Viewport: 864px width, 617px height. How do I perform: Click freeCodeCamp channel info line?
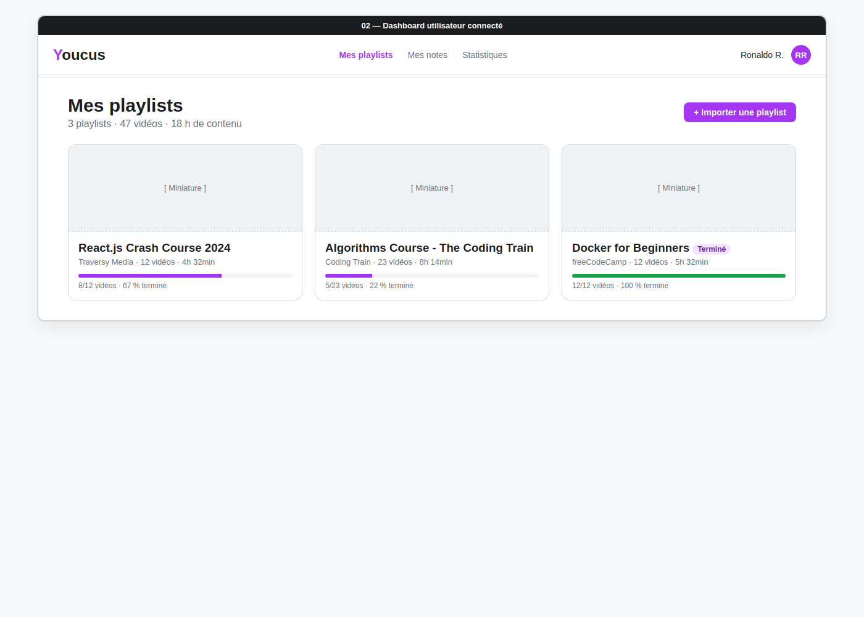click(x=640, y=262)
